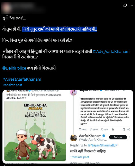The height and width of the screenshot is (166, 135).
Task: Open the options dots beside Follow button
Action: (x=130, y=137)
